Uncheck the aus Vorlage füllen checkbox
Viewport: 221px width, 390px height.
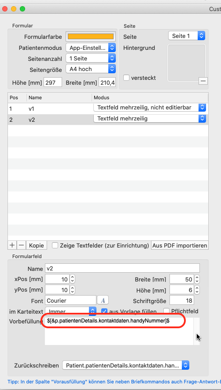pos(104,311)
